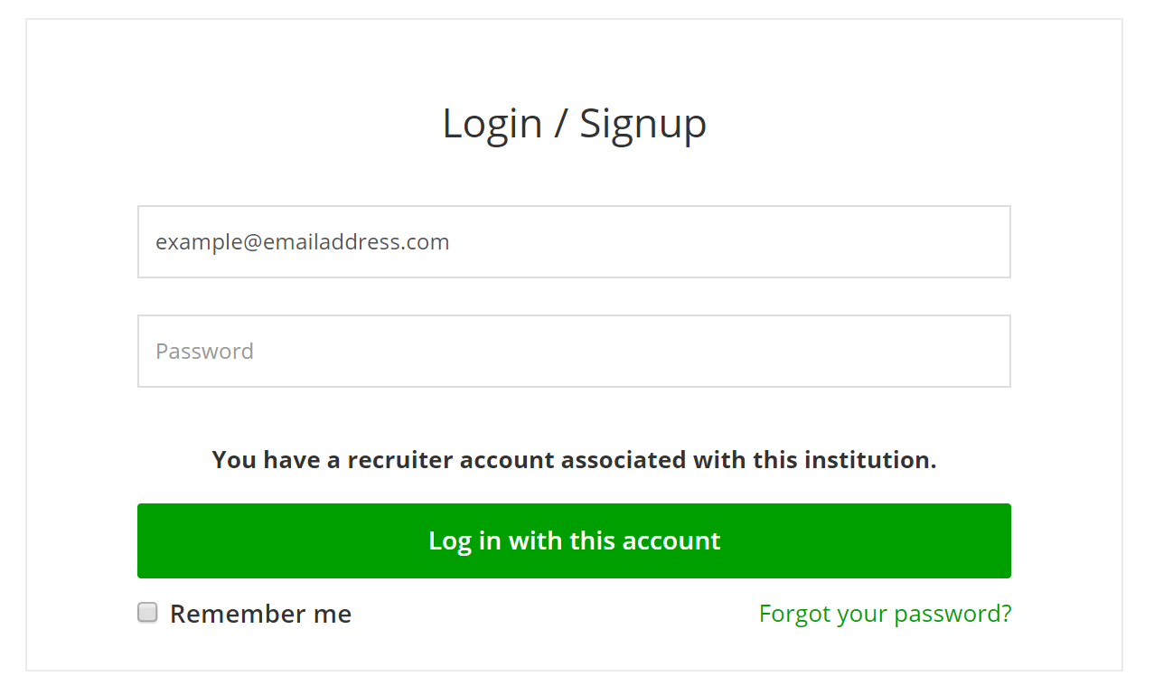Focus the Password input field
The height and width of the screenshot is (695, 1154).
574,351
